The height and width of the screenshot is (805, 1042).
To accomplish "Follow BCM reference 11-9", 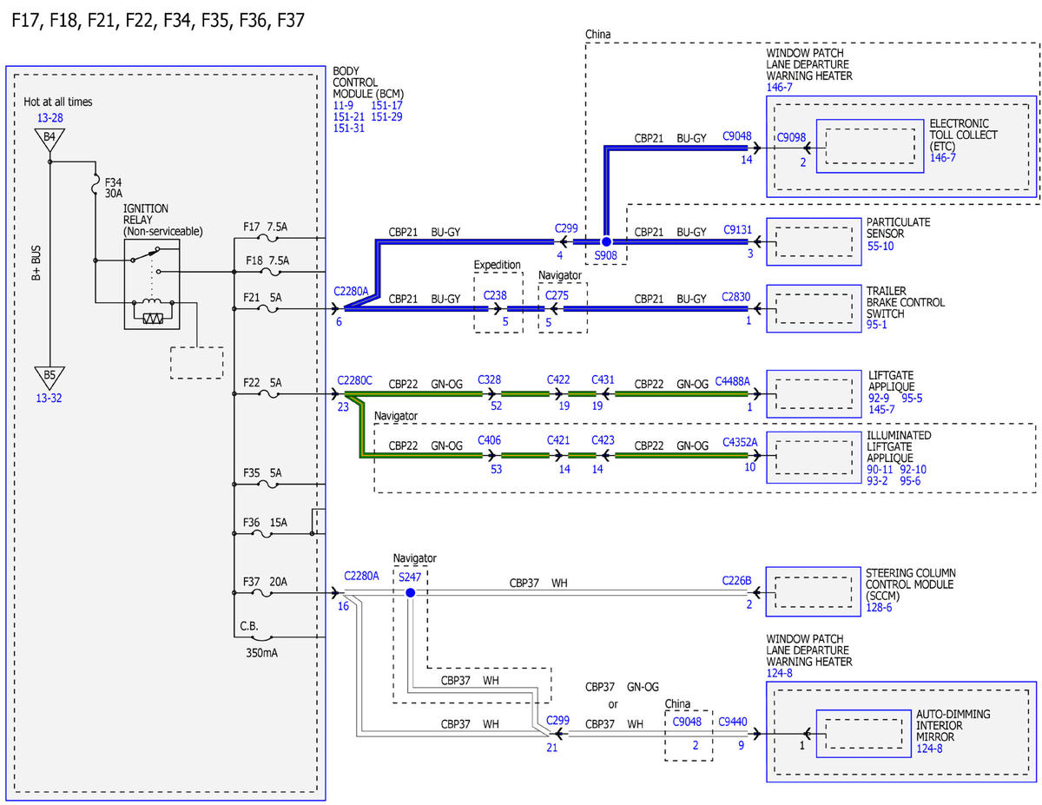I will [345, 105].
